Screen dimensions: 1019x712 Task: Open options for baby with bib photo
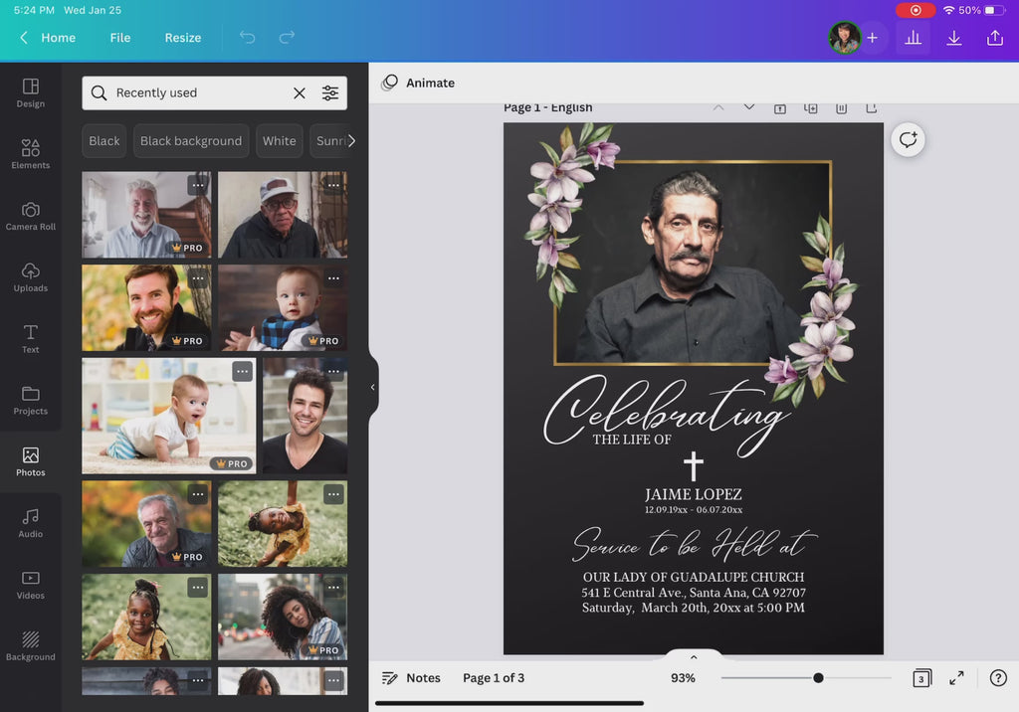click(x=333, y=278)
